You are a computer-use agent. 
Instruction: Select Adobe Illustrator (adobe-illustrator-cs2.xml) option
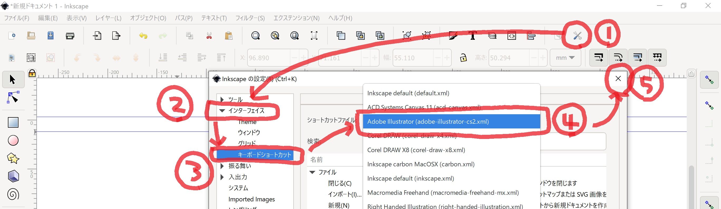[451, 122]
